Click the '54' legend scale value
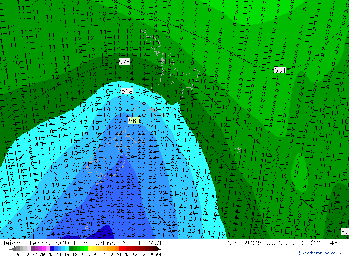The width and height of the screenshot is (349, 256). [x=158, y=255]
